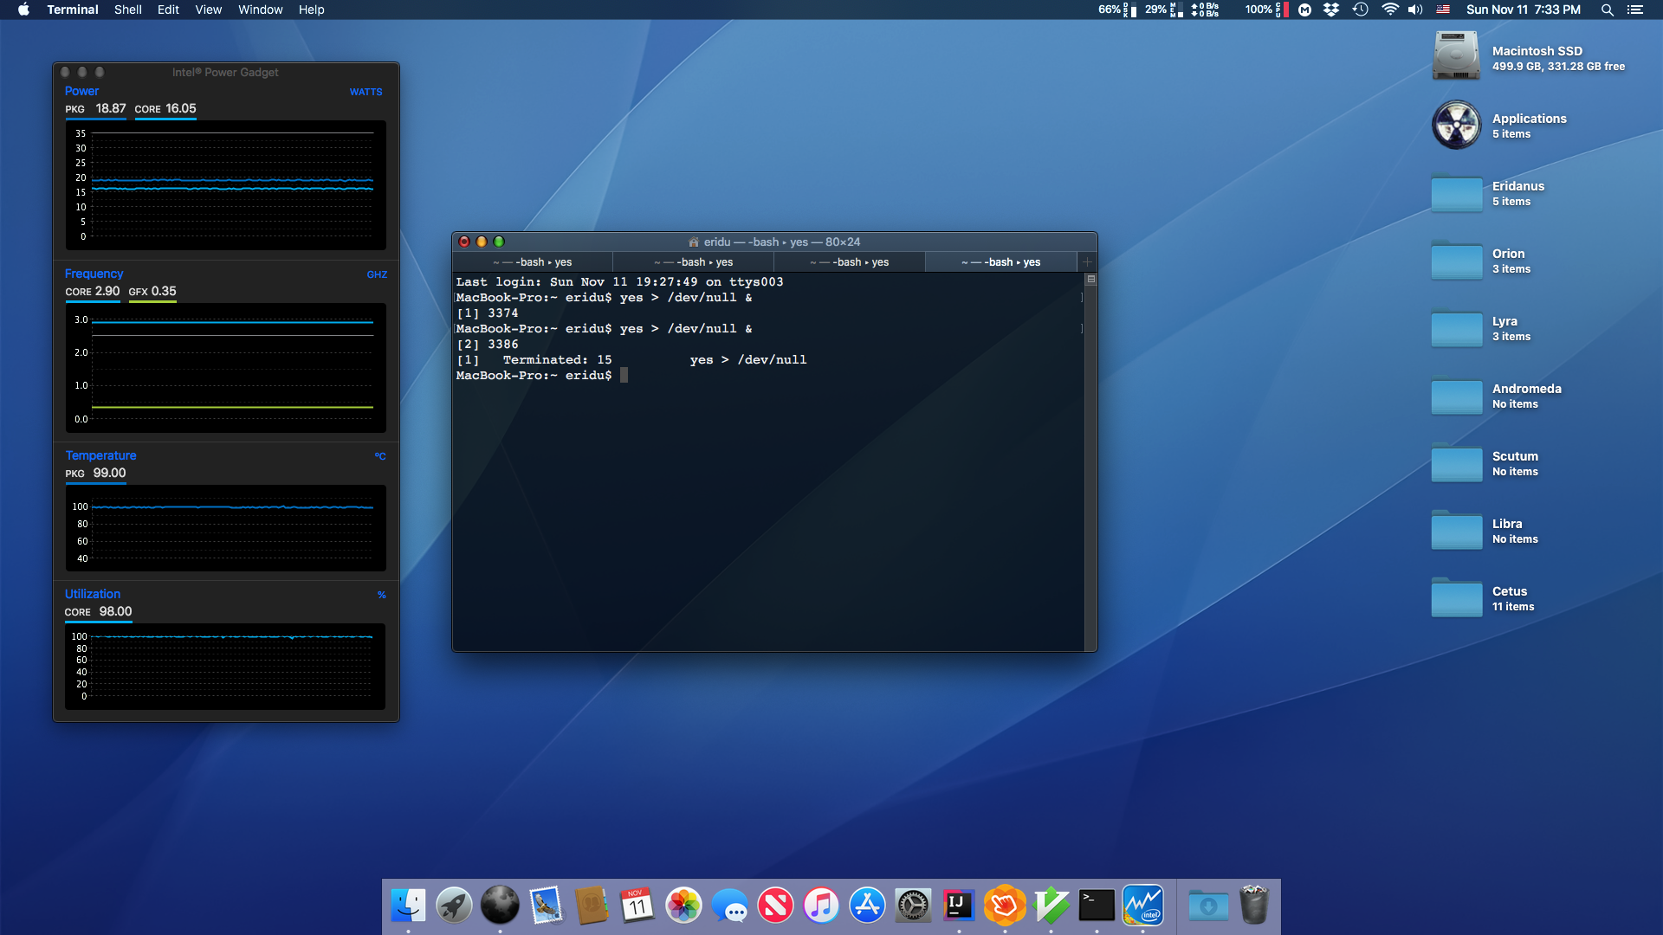Screen dimensions: 1663x935
Task: Open the volume control menu
Action: click(1415, 10)
